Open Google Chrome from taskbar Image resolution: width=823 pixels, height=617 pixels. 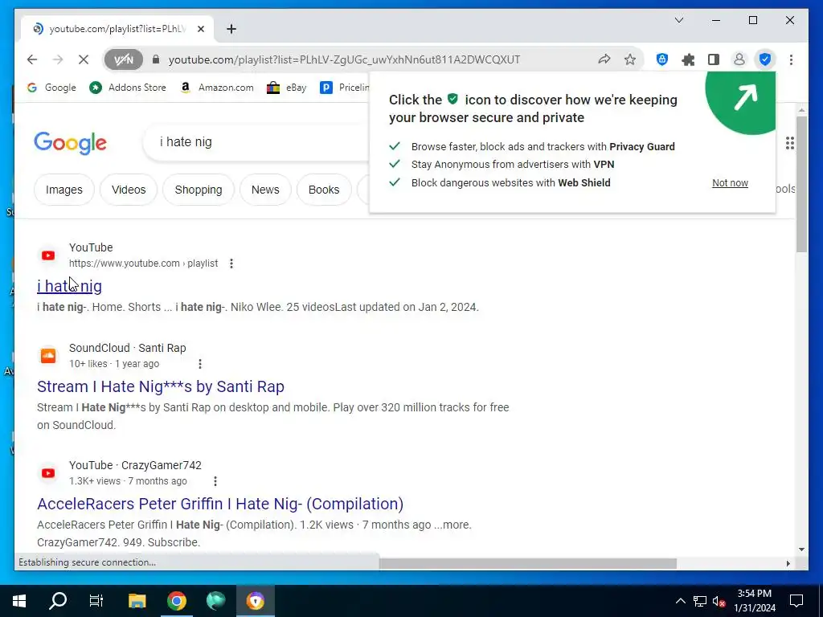click(177, 601)
